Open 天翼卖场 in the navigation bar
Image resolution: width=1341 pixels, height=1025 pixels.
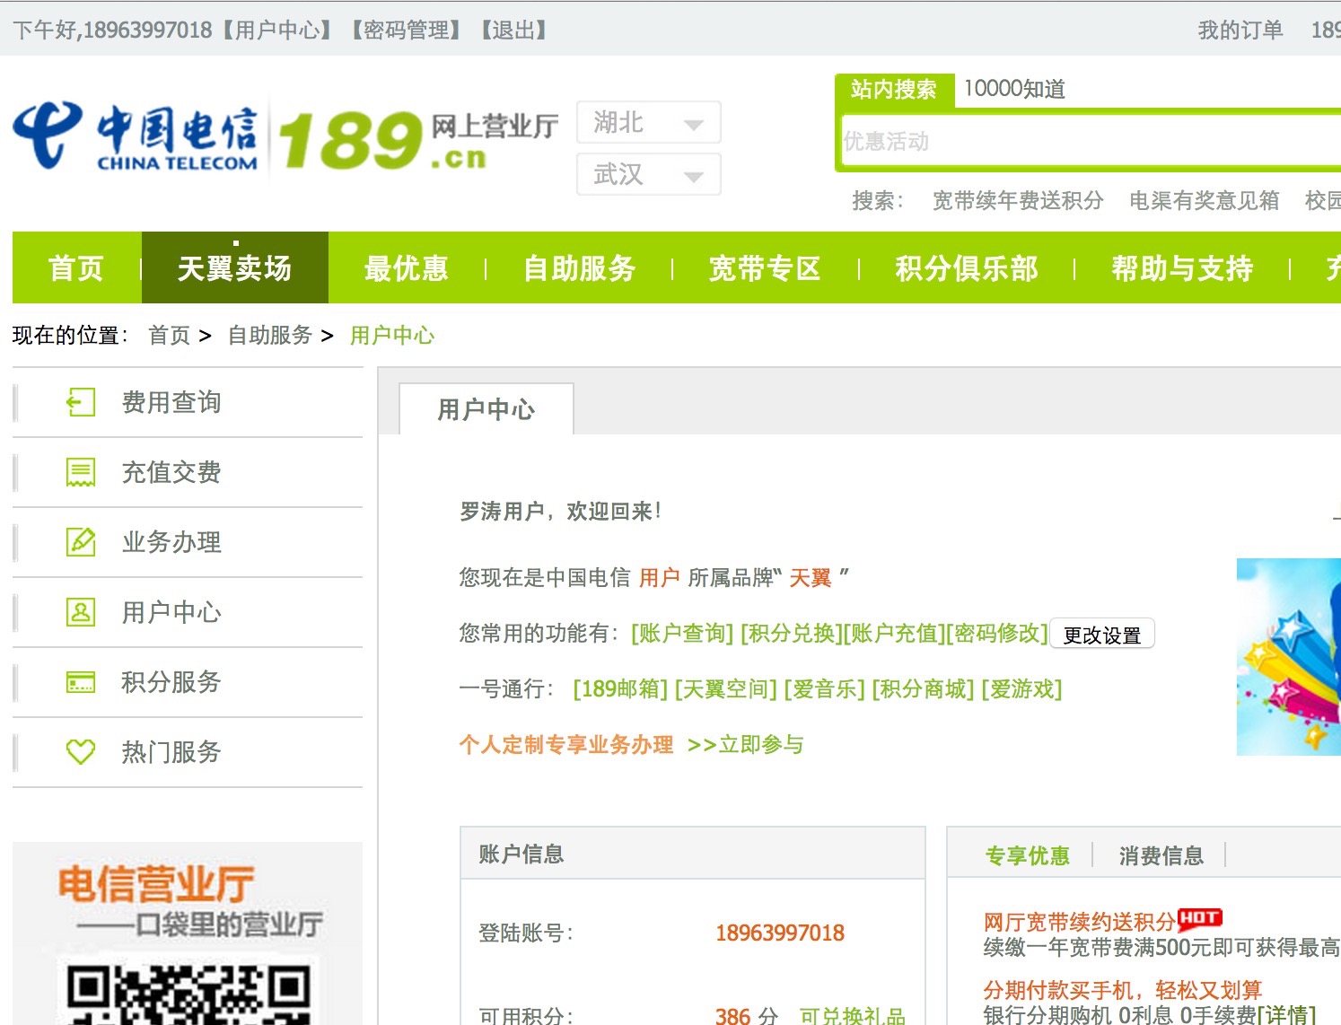(x=234, y=267)
